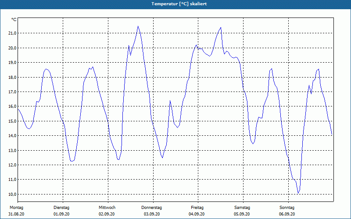Click the 16,0 y-axis value
Image resolution: width=351 pixels, height=219 pixels.
coord(12,106)
